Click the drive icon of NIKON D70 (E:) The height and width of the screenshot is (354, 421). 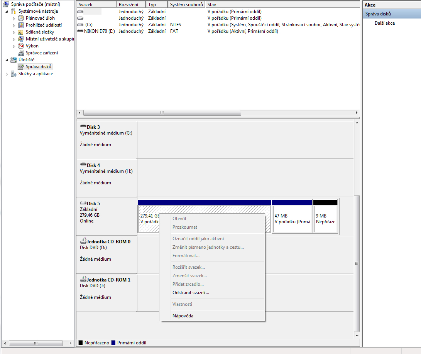point(80,31)
